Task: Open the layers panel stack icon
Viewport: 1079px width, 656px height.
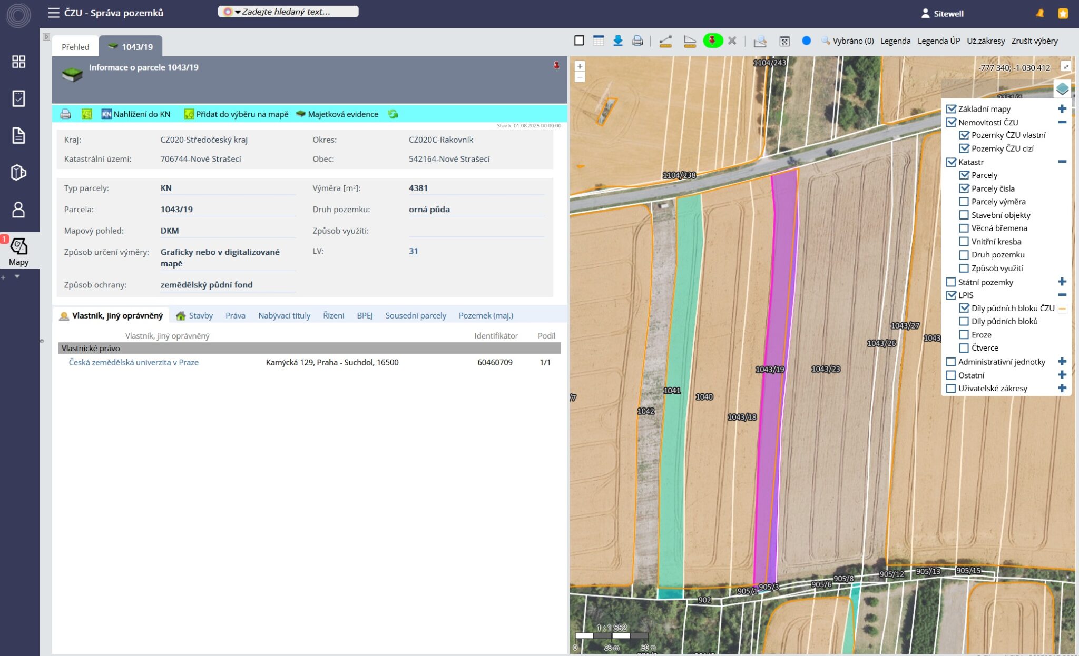Action: [1062, 89]
